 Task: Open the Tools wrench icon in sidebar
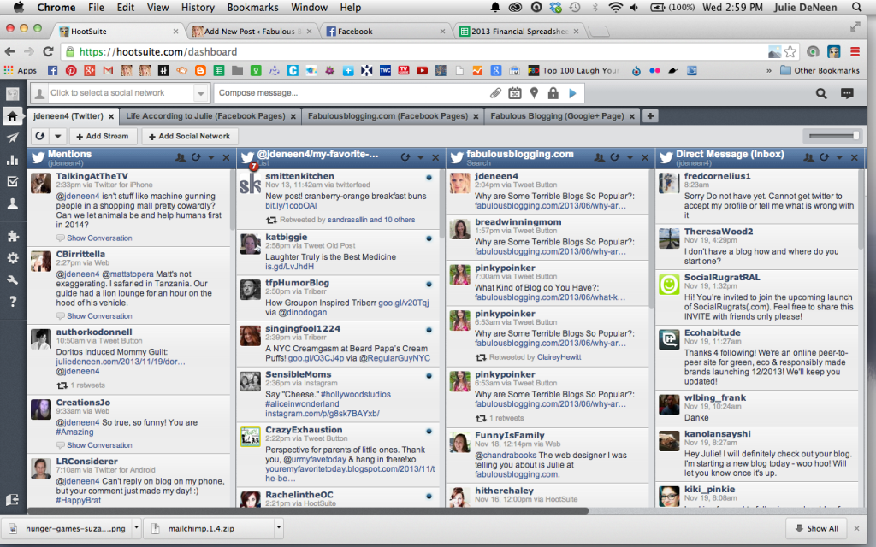[12, 279]
